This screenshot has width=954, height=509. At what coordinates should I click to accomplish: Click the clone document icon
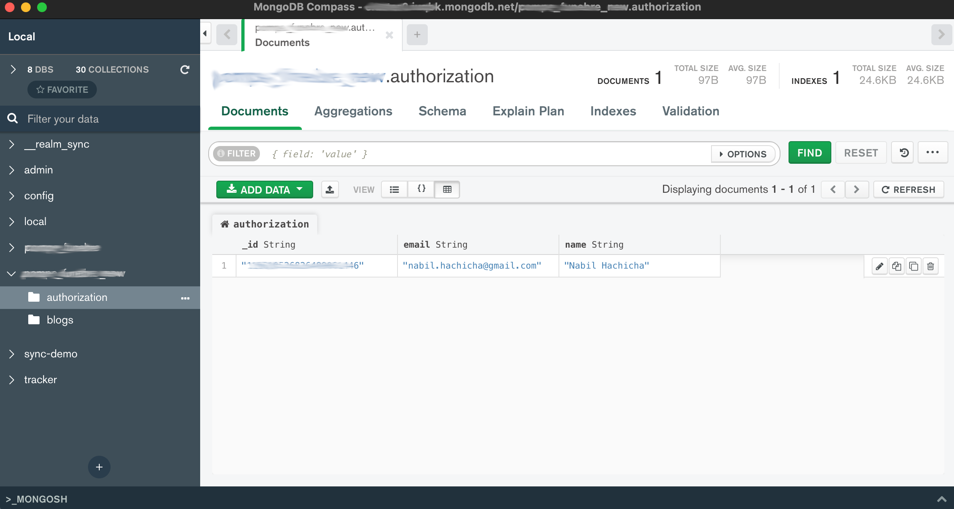[x=914, y=266]
